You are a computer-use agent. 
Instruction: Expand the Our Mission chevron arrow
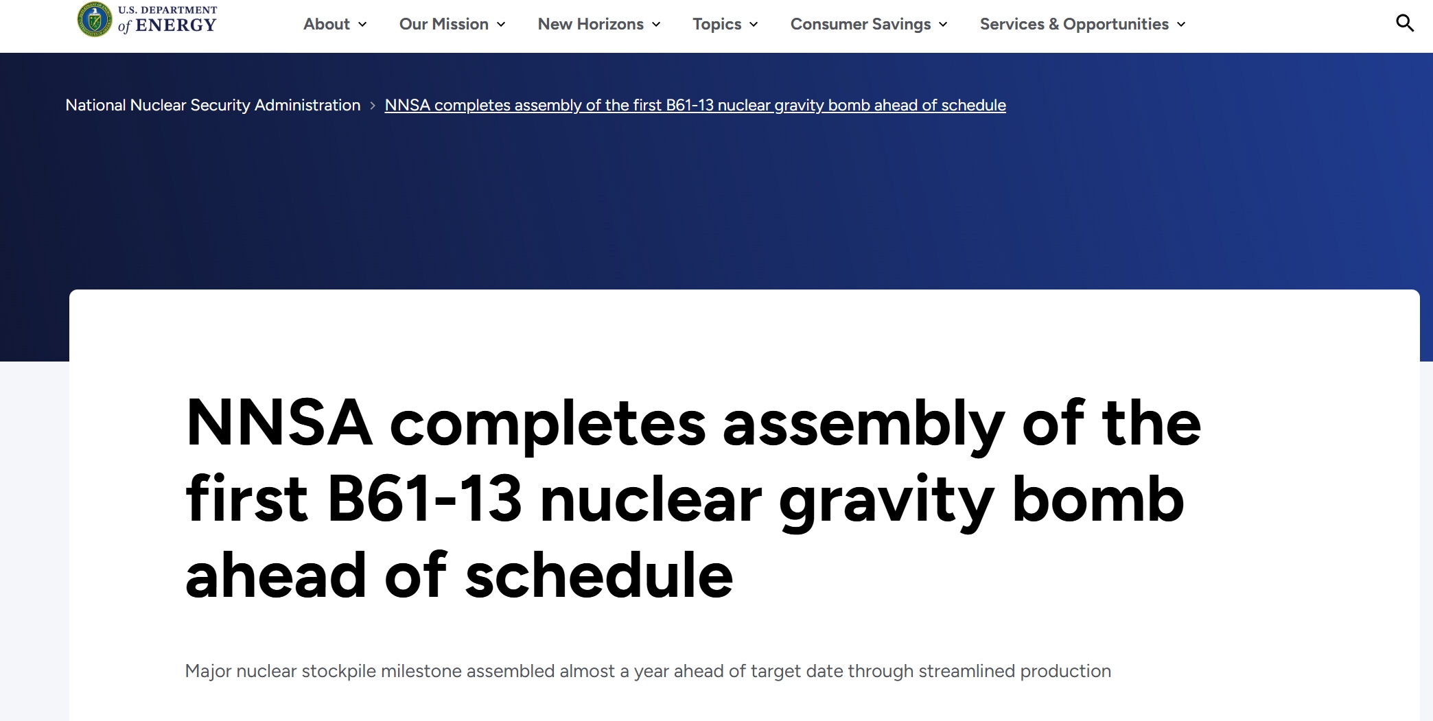click(x=501, y=25)
